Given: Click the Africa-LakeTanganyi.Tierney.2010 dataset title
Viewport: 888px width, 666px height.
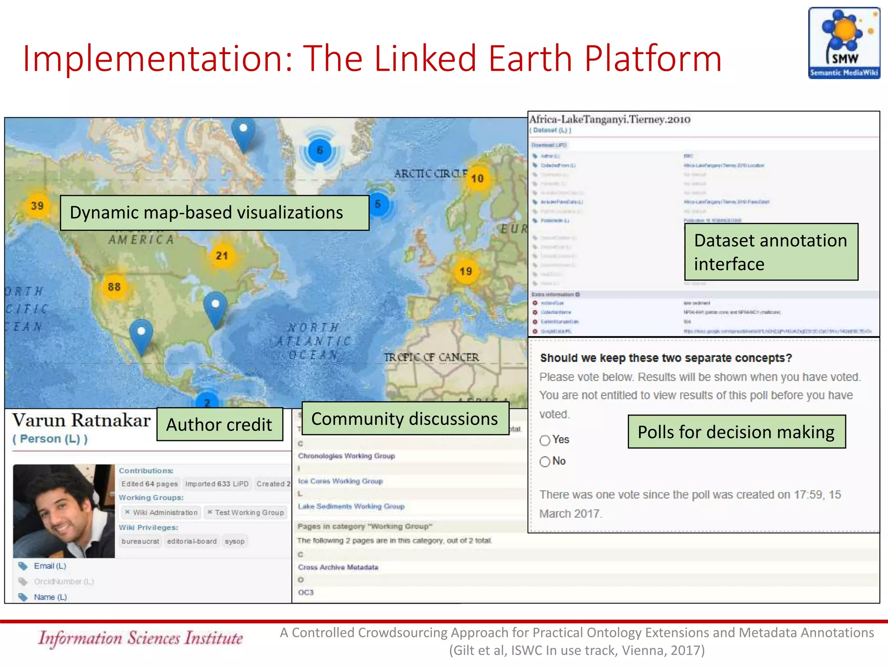Looking at the screenshot, I should tap(610, 119).
